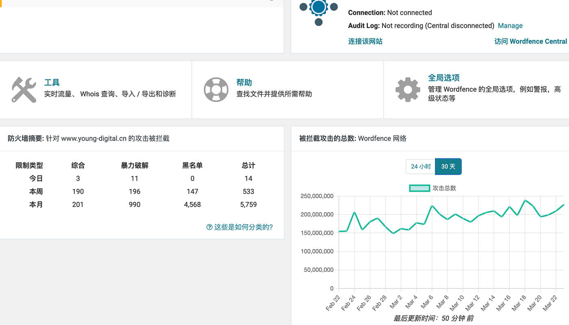This screenshot has width=569, height=325.
Task: Click the 今日 row label
Action: click(36, 178)
